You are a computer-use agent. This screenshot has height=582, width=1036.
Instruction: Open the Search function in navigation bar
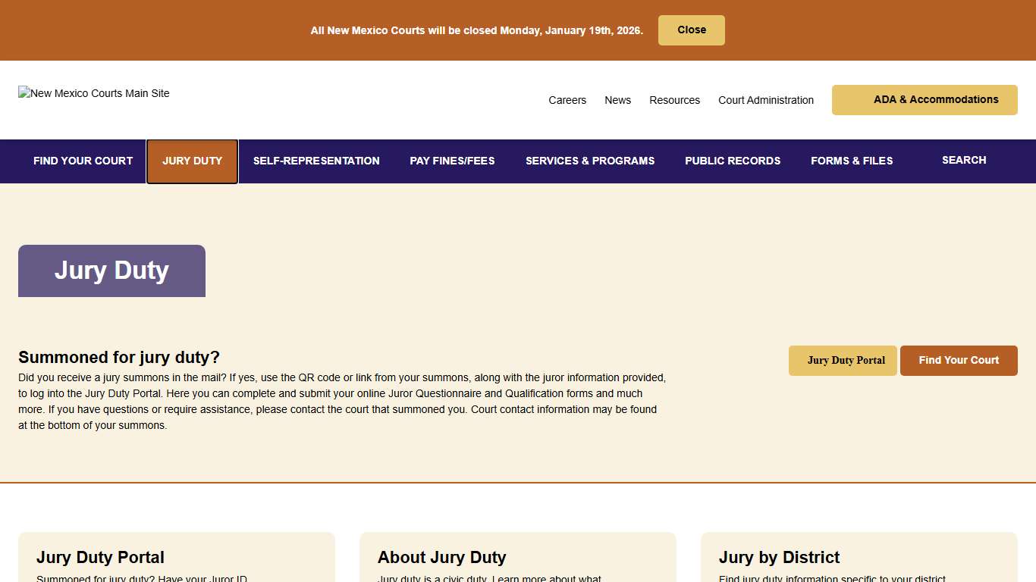pos(964,161)
